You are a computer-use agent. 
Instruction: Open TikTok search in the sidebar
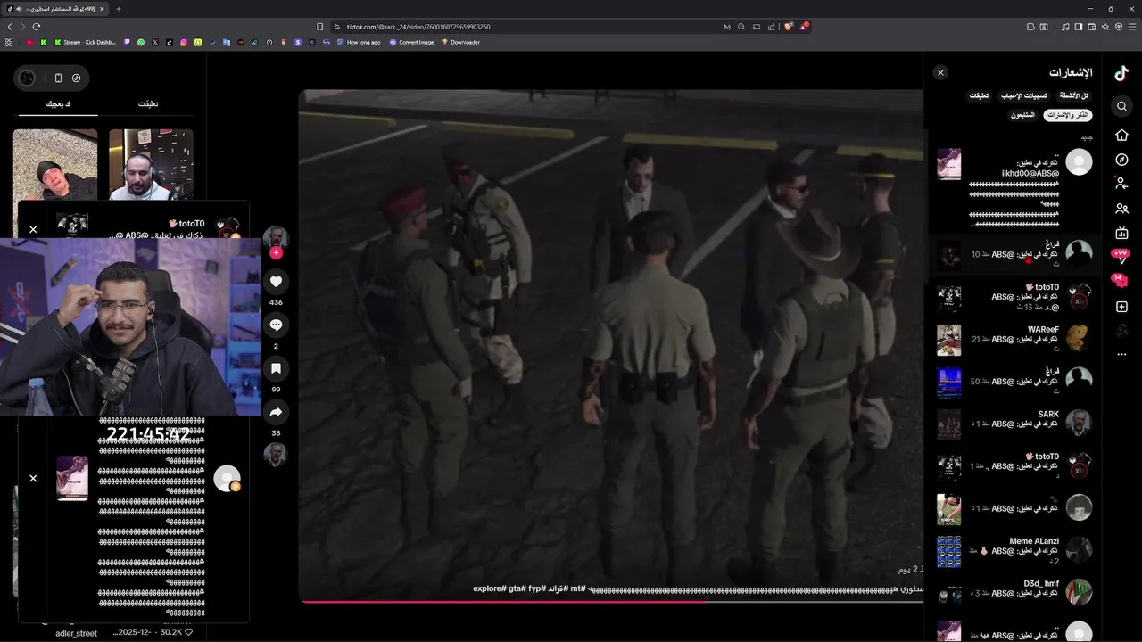(x=1121, y=106)
